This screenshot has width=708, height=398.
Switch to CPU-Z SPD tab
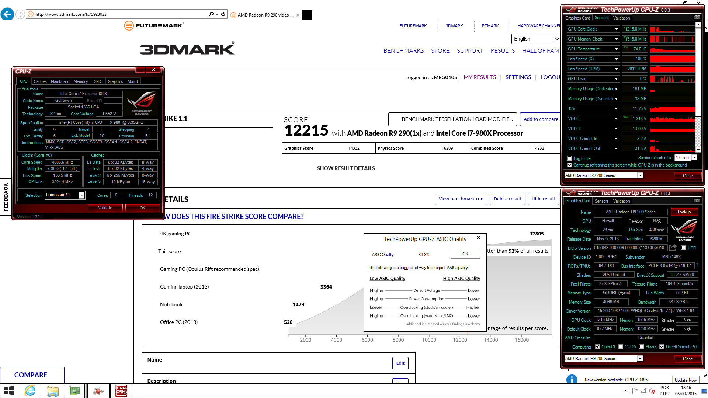(97, 81)
